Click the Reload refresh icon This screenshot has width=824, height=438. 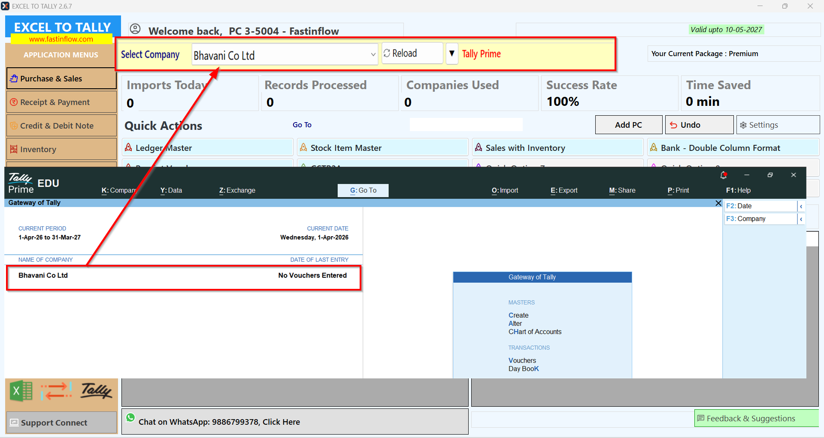[x=387, y=53]
